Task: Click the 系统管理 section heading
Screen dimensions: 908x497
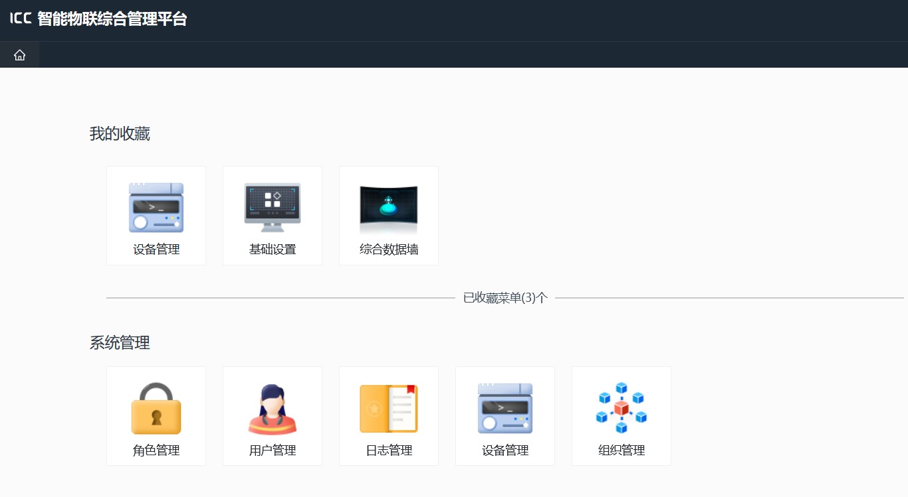Action: point(120,343)
